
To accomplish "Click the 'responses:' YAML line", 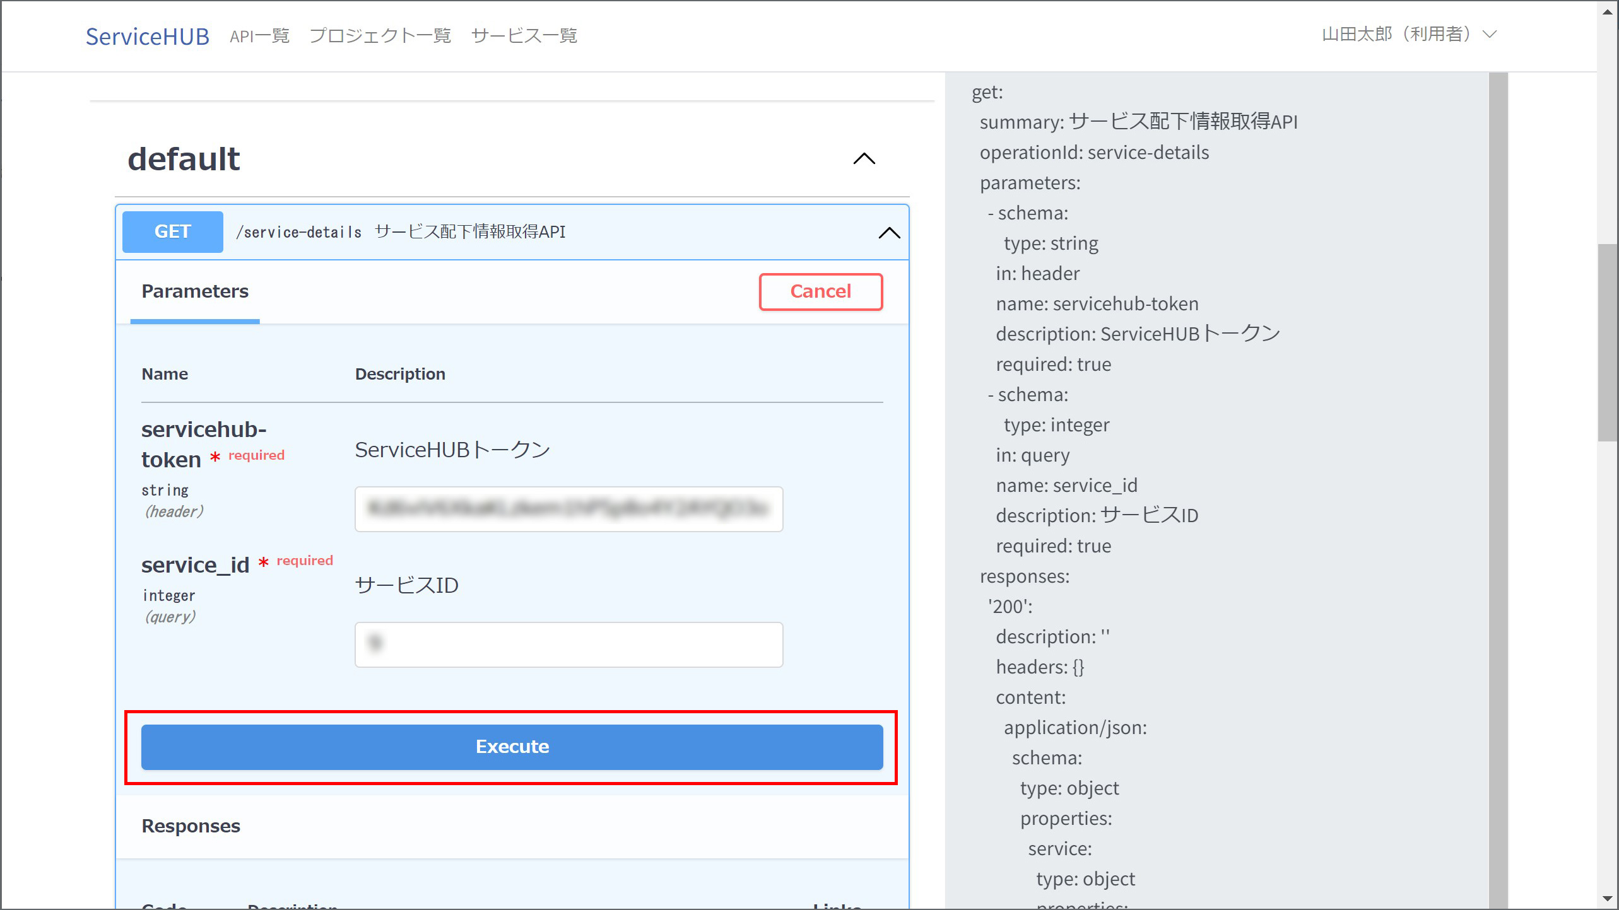I will [x=1024, y=576].
